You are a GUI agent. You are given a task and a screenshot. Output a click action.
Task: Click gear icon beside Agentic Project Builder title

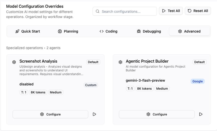(x=120, y=62)
